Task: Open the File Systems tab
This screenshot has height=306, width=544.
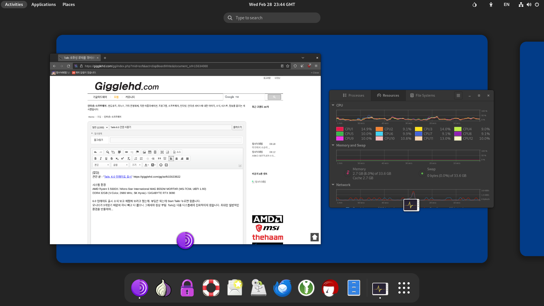Action: coord(422,95)
